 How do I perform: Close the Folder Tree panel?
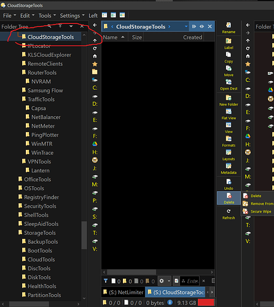pos(82,26)
